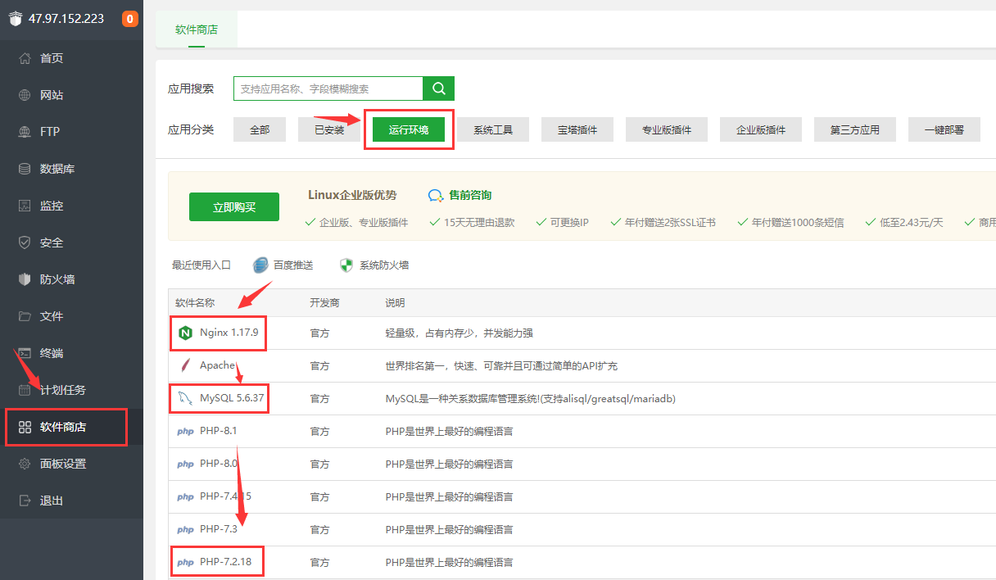996x580 pixels.
Task: Click the folder icon beside 文件
Action: click(x=25, y=316)
